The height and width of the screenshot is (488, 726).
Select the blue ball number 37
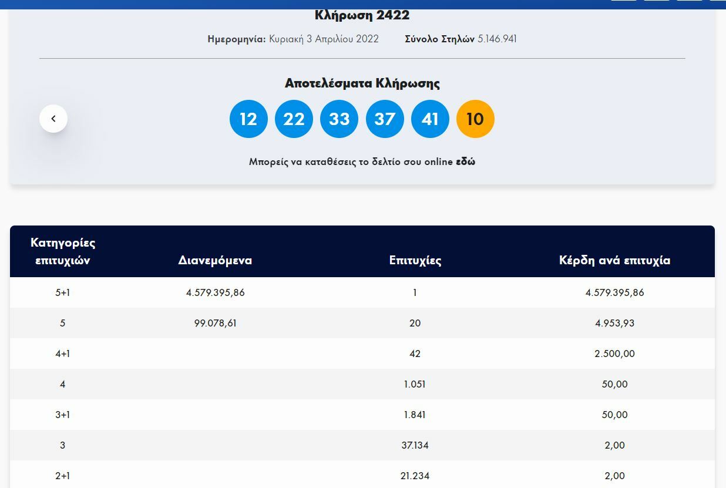click(385, 119)
